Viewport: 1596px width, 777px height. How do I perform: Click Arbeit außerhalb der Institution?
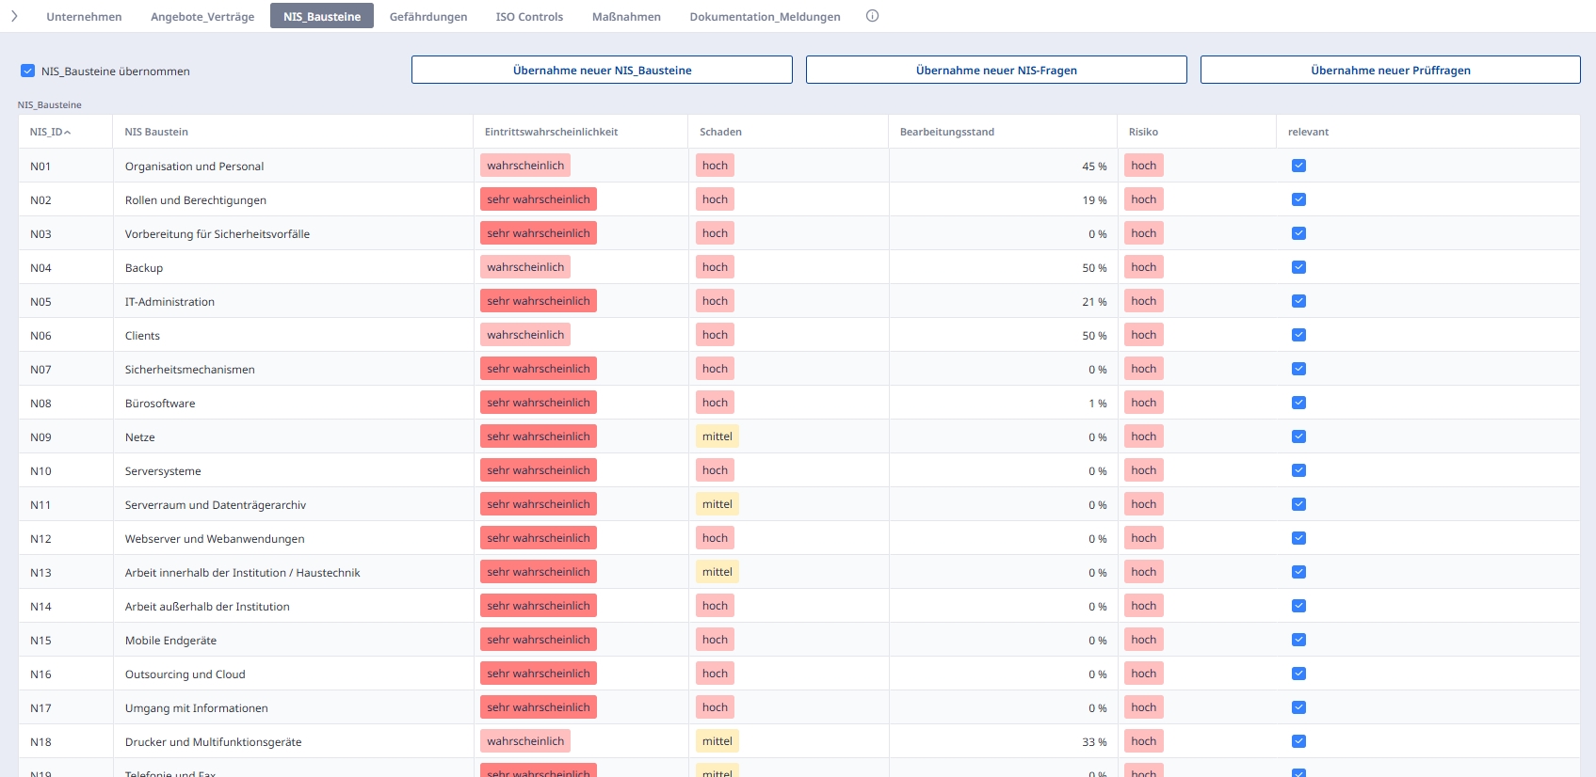(x=207, y=607)
